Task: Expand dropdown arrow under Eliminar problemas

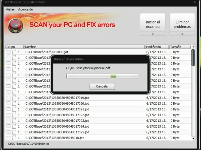Action: [x=182, y=34]
